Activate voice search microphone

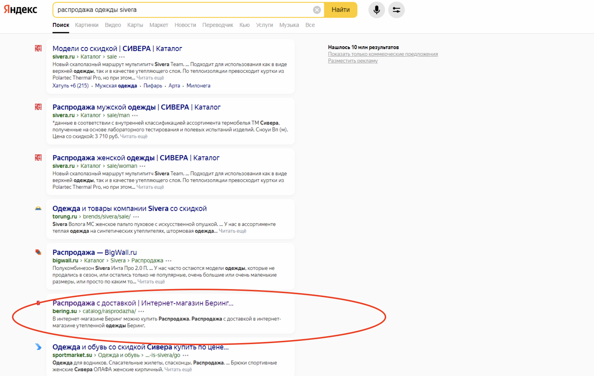(x=376, y=10)
